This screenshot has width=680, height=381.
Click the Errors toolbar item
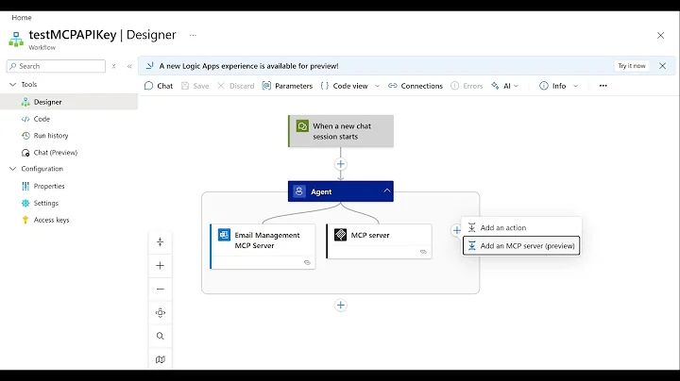(x=467, y=86)
